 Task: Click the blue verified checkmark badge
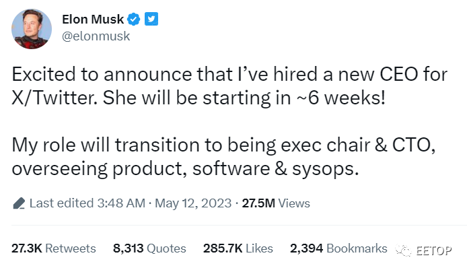click(x=133, y=20)
